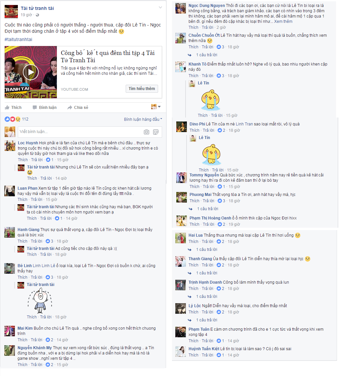
Task: Attach a photo using the camera icon
Action: coord(147,132)
